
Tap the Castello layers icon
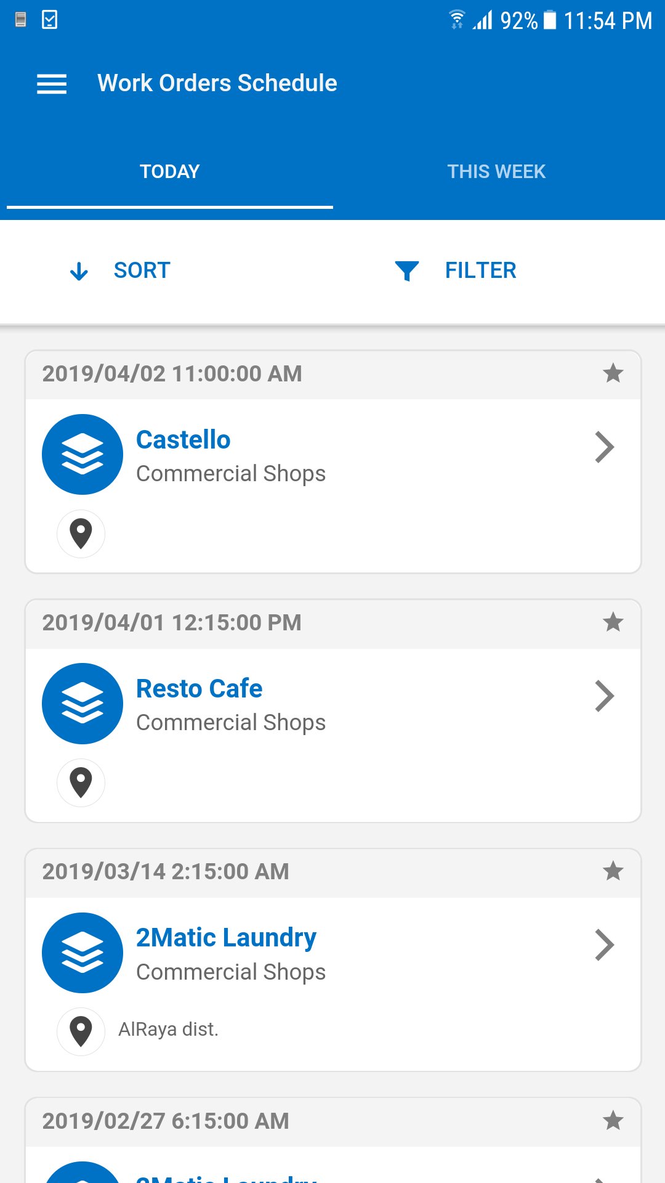coord(83,454)
